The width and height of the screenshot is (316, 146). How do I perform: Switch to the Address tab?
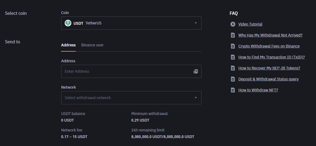click(68, 45)
